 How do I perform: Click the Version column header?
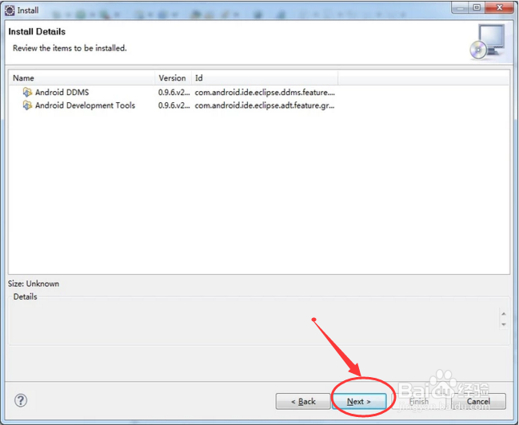point(173,78)
